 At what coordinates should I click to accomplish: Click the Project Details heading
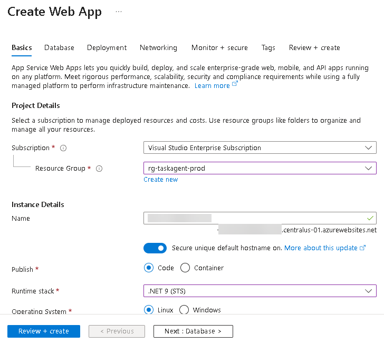pos(36,105)
